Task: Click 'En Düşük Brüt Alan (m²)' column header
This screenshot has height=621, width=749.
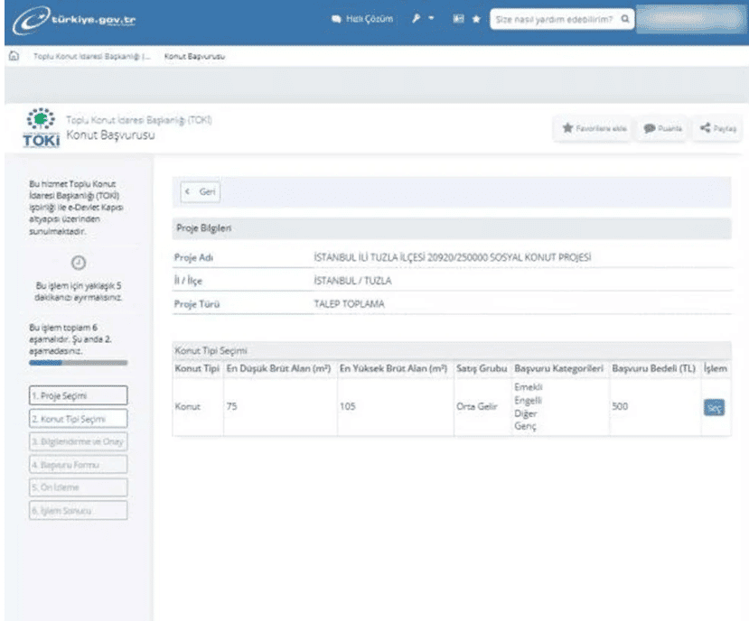Action: pos(278,368)
